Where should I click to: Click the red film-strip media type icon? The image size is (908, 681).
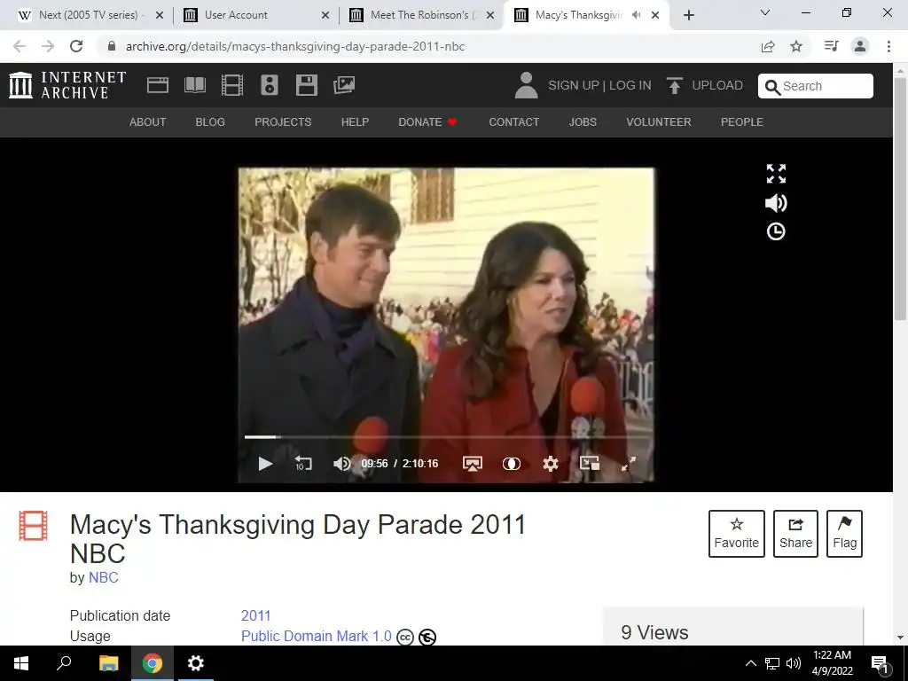[33, 525]
